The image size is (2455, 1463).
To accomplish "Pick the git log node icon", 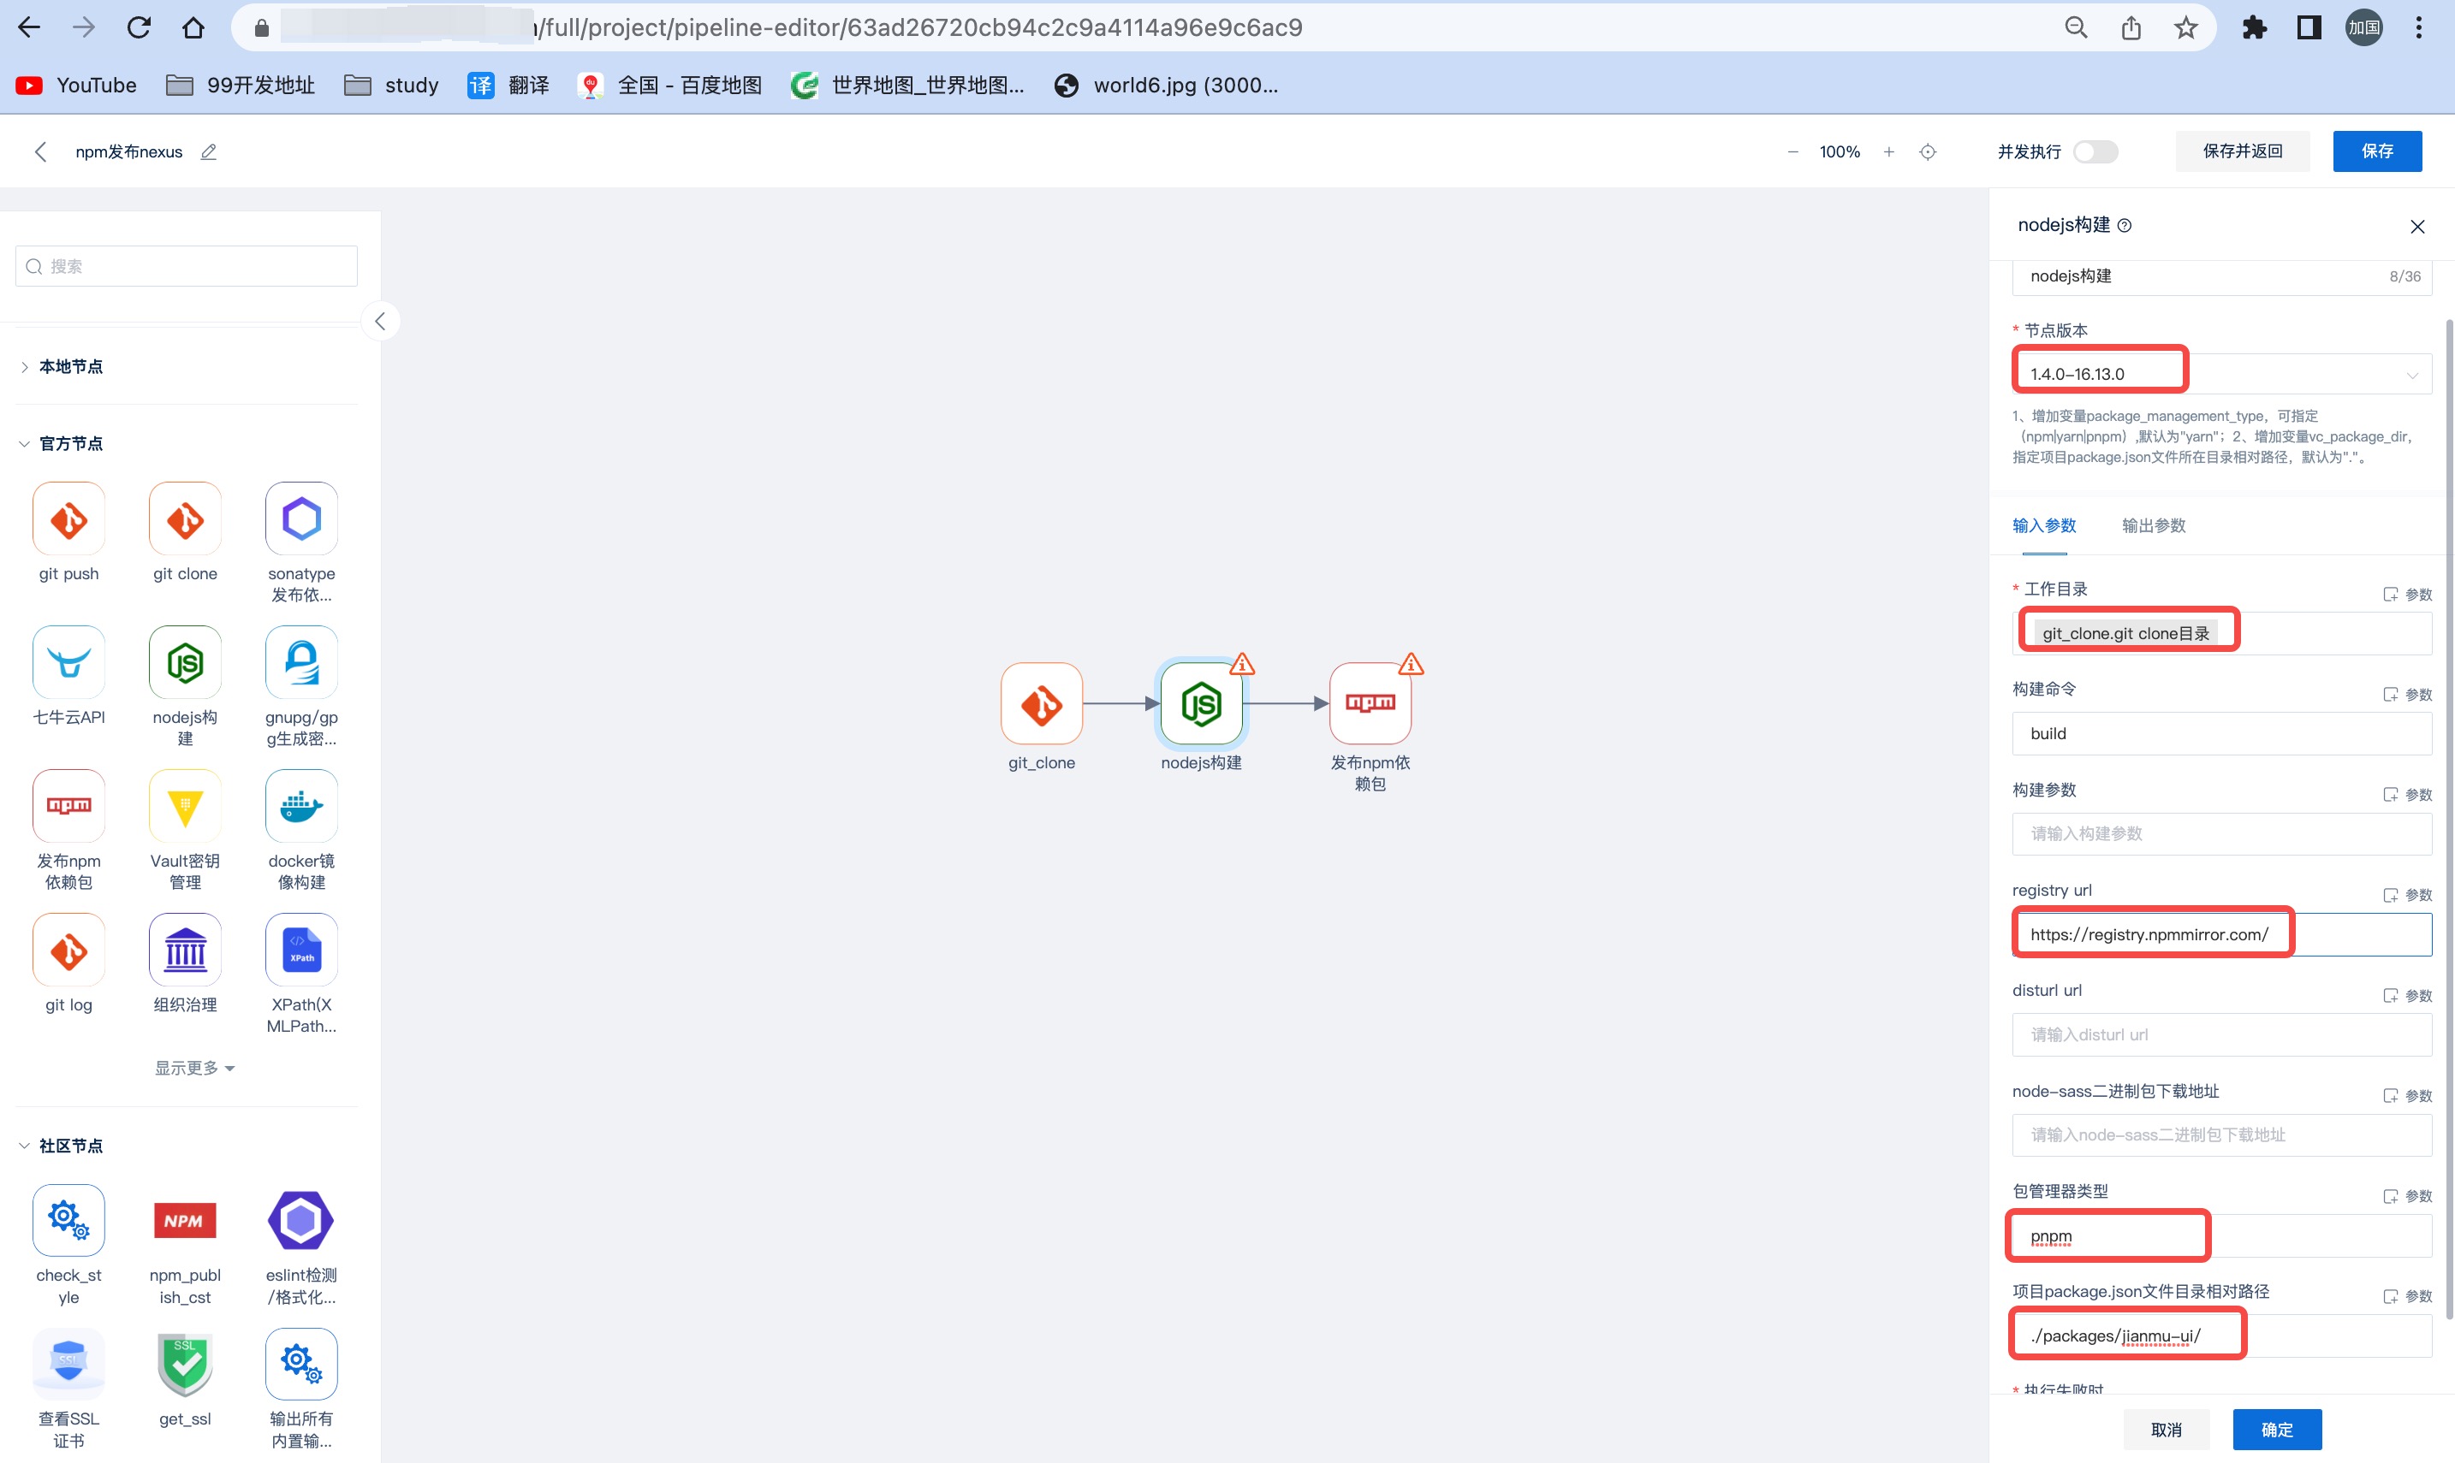I will pos(68,951).
